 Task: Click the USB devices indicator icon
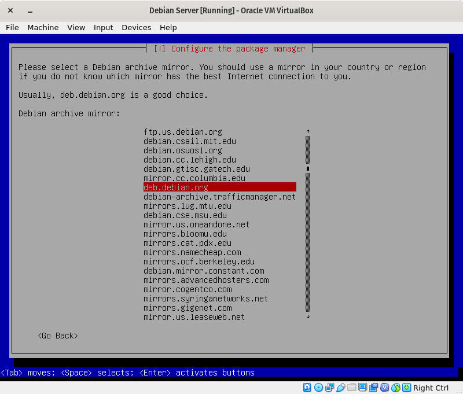340,387
